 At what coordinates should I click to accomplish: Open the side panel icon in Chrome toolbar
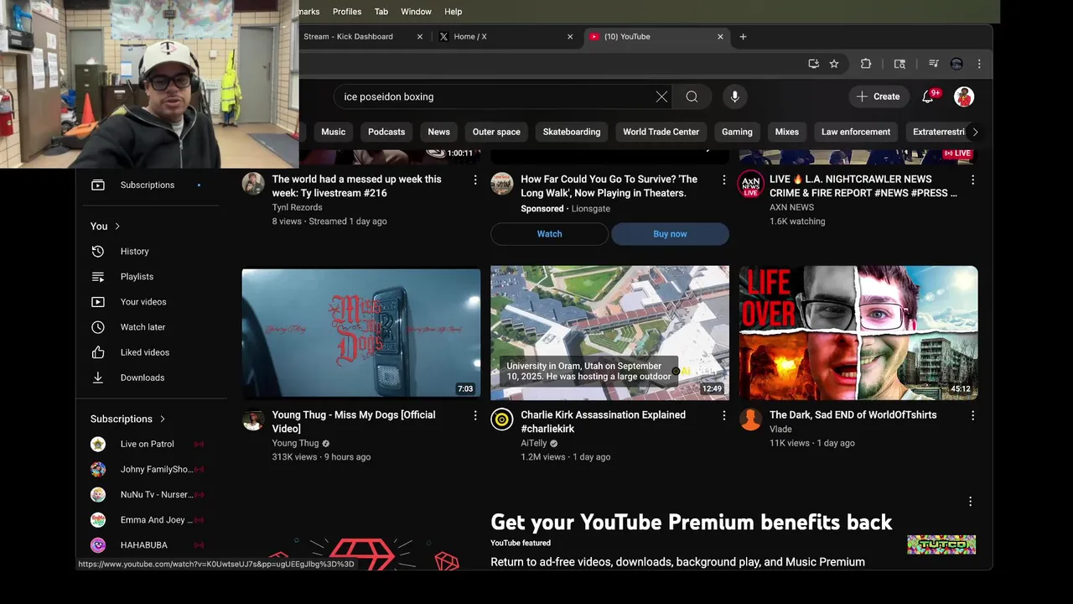coord(899,64)
